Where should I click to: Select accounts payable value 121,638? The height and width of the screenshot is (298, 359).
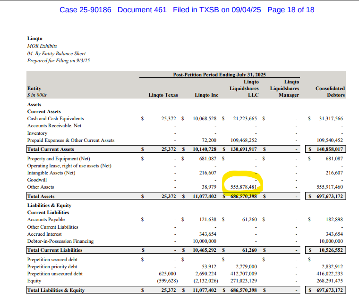tap(208, 220)
